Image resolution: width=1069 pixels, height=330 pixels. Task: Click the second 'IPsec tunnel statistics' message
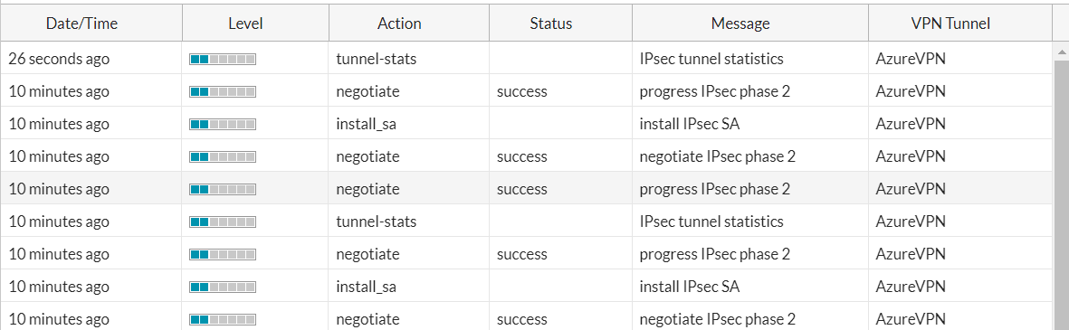pos(711,222)
